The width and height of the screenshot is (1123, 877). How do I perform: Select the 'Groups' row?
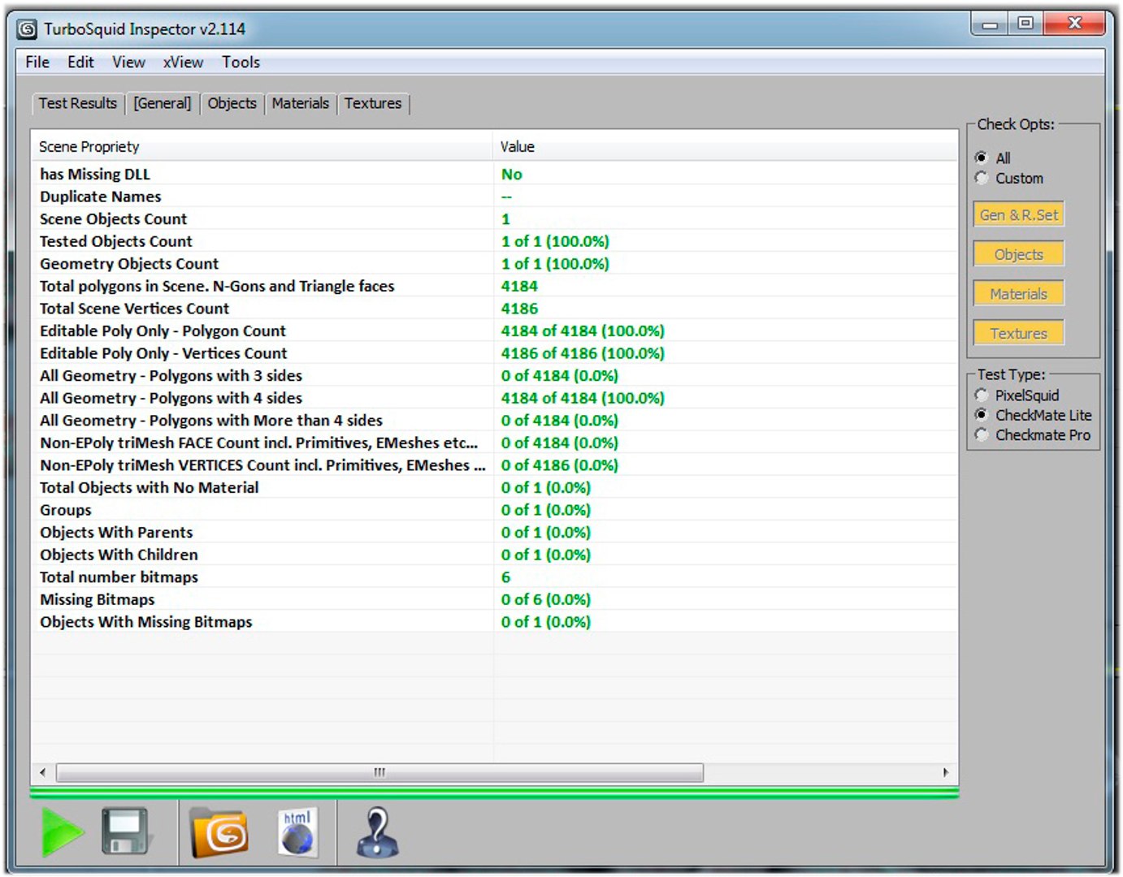point(494,510)
